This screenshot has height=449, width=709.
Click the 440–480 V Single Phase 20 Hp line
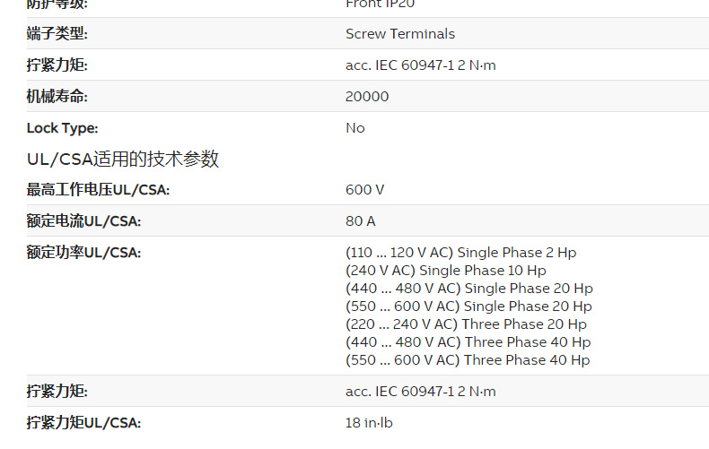point(469,289)
